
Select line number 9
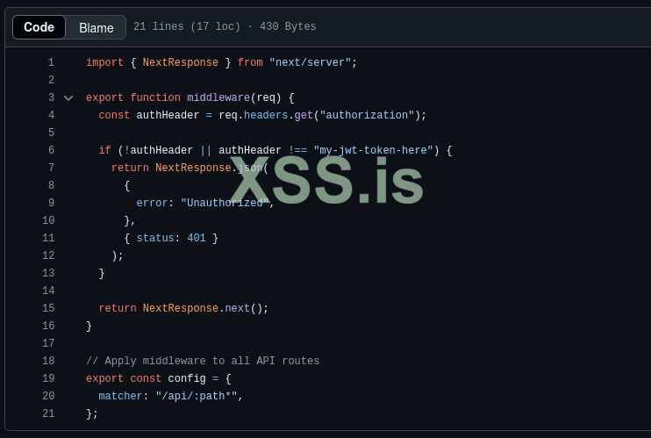[51, 203]
